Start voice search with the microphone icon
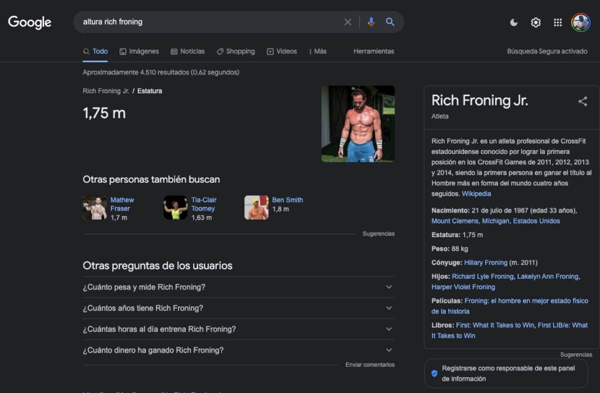This screenshot has height=393, width=600. point(371,22)
